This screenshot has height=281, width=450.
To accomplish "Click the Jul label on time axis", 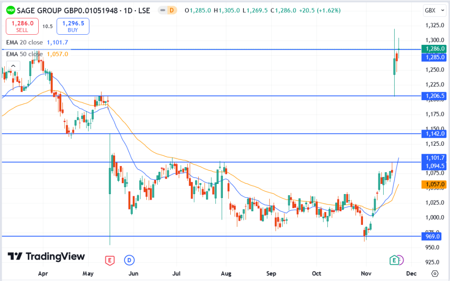I will coord(177,274).
